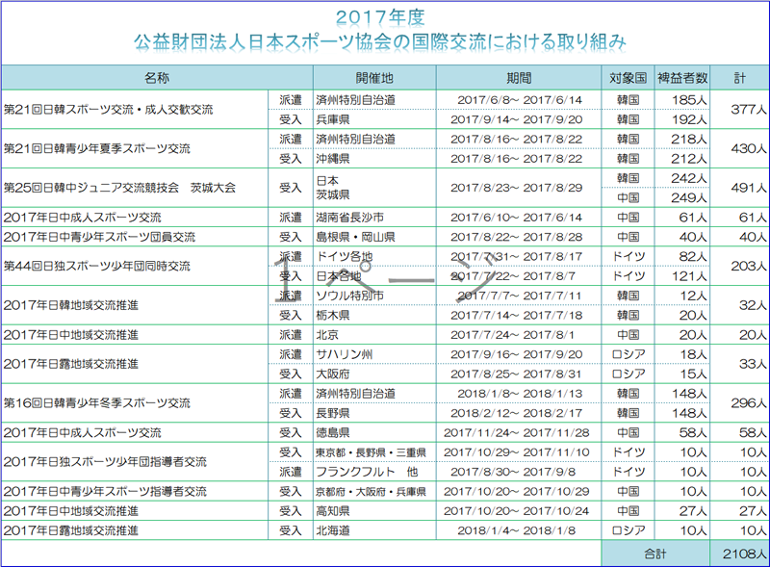Select the period 2017/6/8~2017/6/14
This screenshot has height=567, width=770.
click(x=520, y=100)
